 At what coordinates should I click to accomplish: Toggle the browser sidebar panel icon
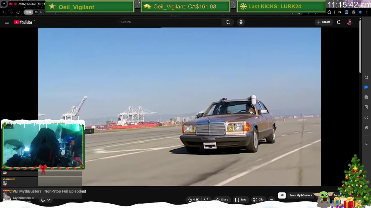pyautogui.click(x=347, y=12)
